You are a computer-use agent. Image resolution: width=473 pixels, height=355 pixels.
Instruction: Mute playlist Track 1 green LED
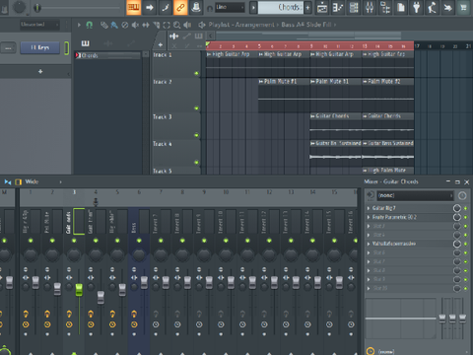196,73
